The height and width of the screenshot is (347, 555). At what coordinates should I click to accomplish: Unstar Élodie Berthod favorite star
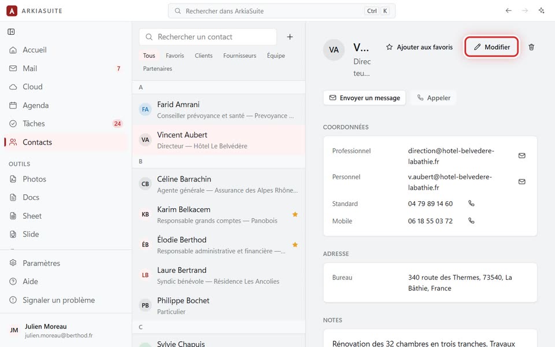tap(295, 245)
